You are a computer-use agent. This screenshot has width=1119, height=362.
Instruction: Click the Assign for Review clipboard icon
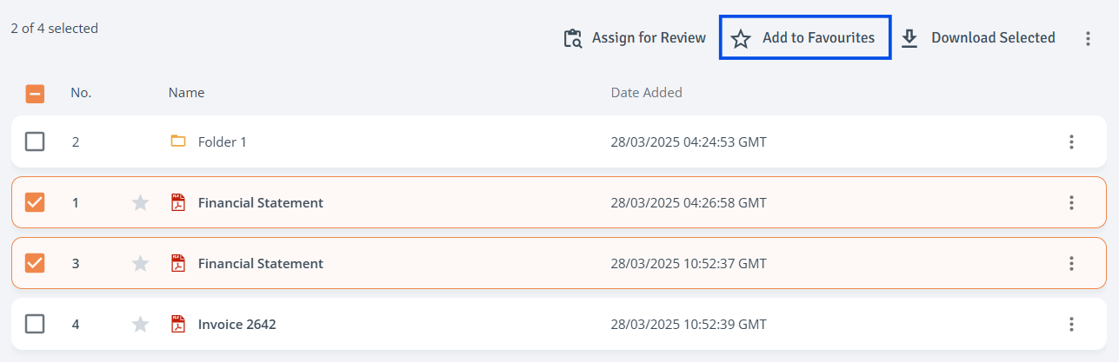click(572, 38)
